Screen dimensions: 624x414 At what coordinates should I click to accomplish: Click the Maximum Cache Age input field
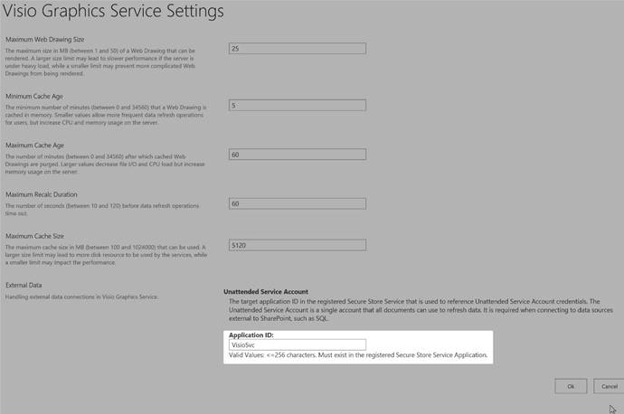pos(298,155)
